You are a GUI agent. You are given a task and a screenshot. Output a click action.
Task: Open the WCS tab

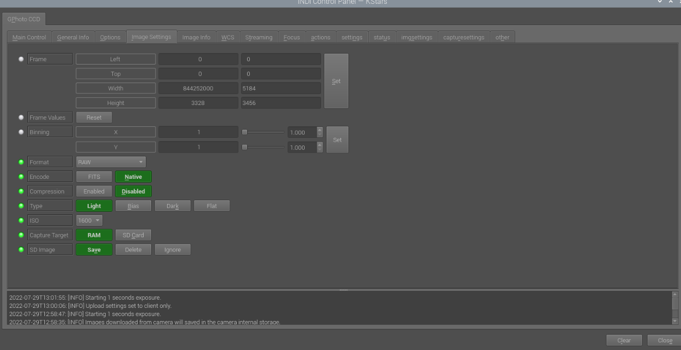coord(228,37)
